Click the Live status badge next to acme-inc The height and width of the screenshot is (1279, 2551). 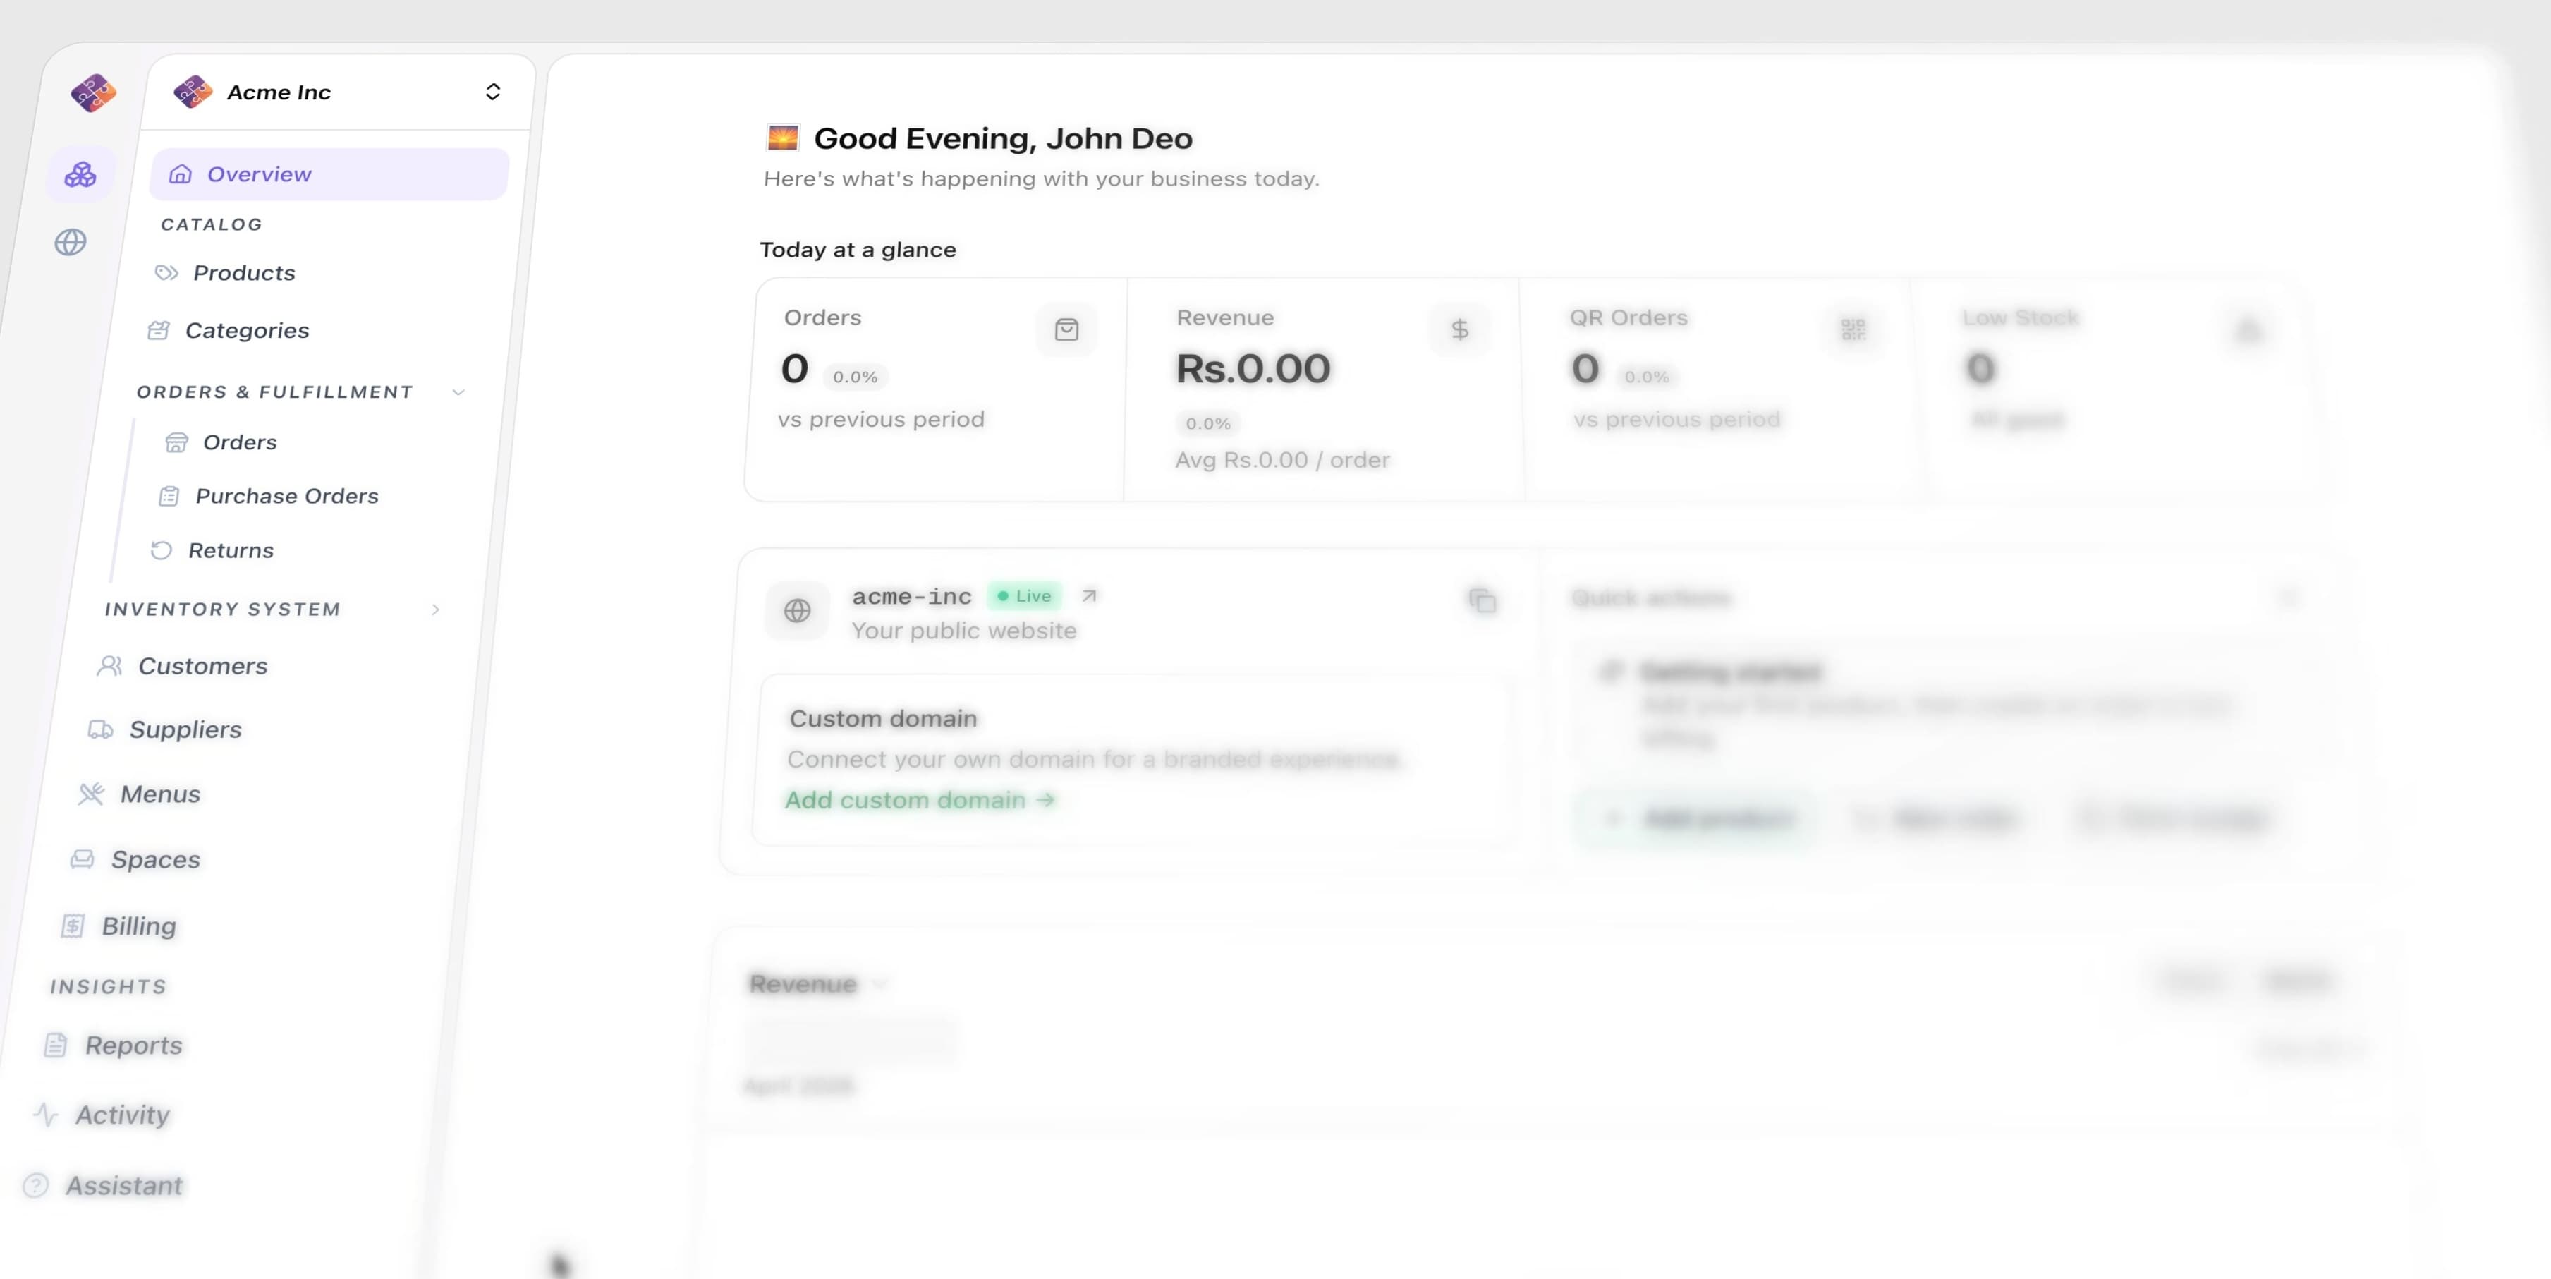1025,595
